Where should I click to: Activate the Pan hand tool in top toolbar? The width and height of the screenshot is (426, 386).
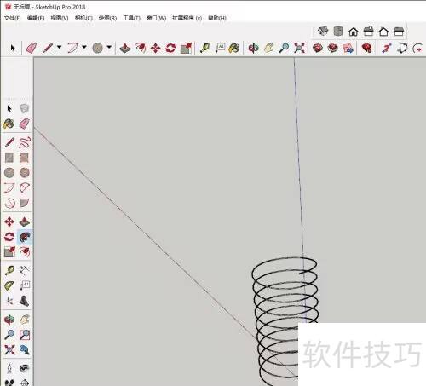click(x=268, y=48)
